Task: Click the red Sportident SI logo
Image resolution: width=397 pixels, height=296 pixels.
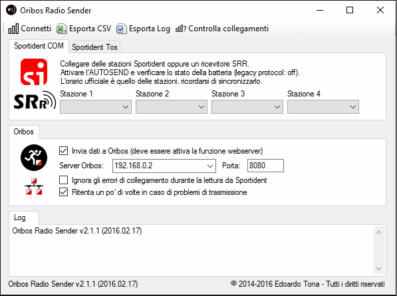Action: (x=34, y=72)
